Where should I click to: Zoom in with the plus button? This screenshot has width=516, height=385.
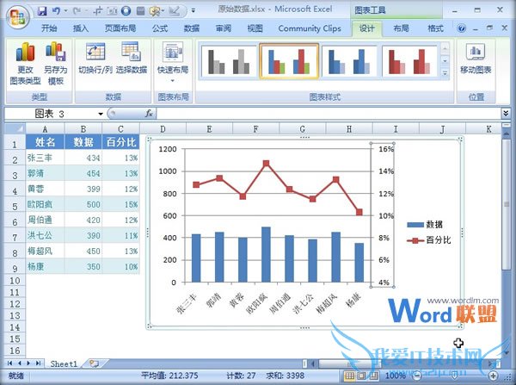coord(493,376)
